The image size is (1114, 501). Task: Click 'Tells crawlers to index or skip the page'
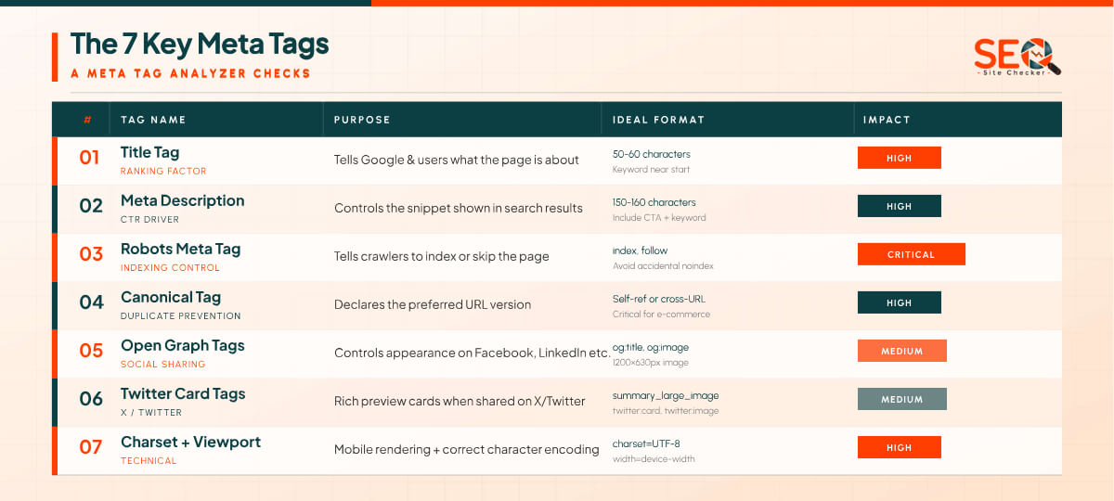coord(442,256)
